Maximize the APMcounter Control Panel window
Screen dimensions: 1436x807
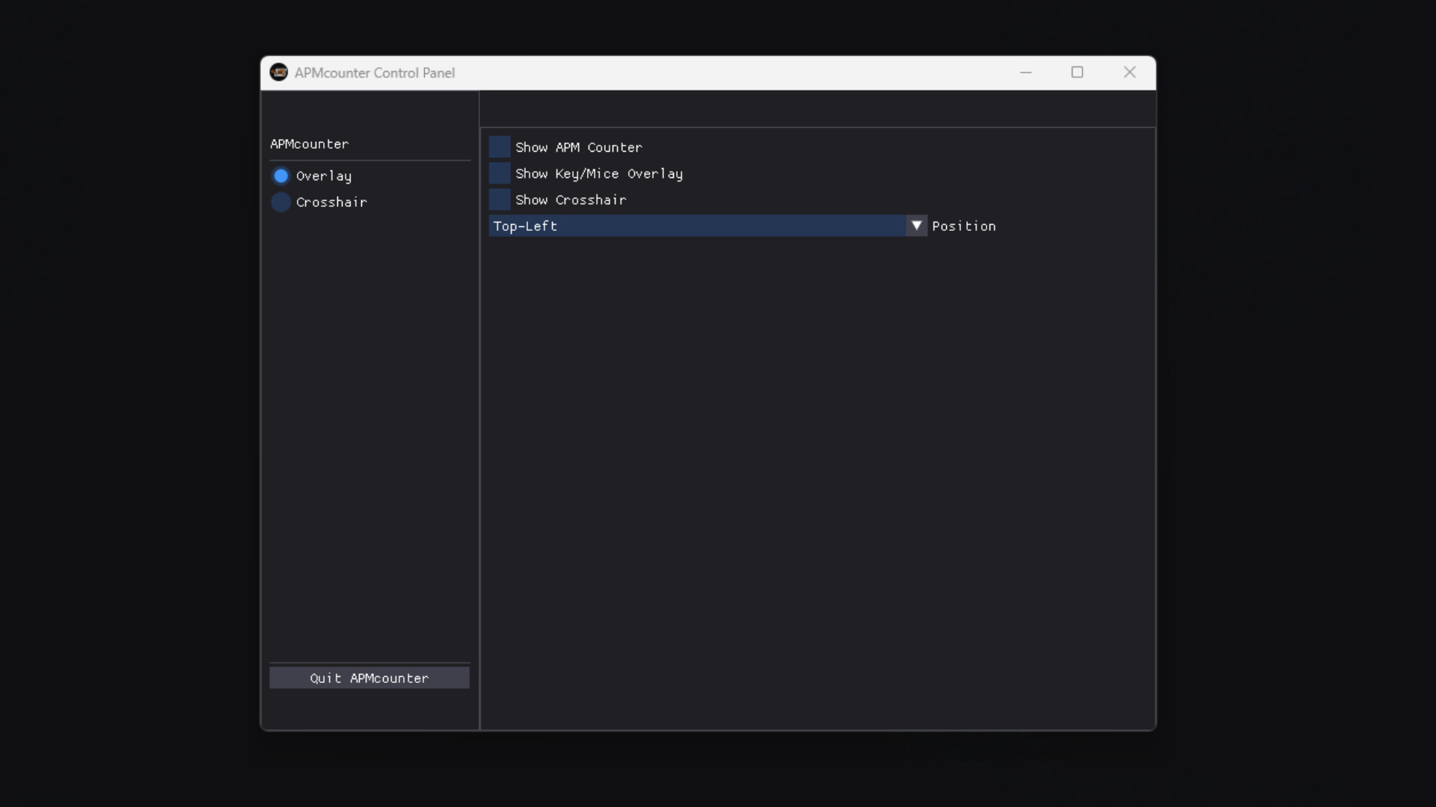click(x=1077, y=72)
